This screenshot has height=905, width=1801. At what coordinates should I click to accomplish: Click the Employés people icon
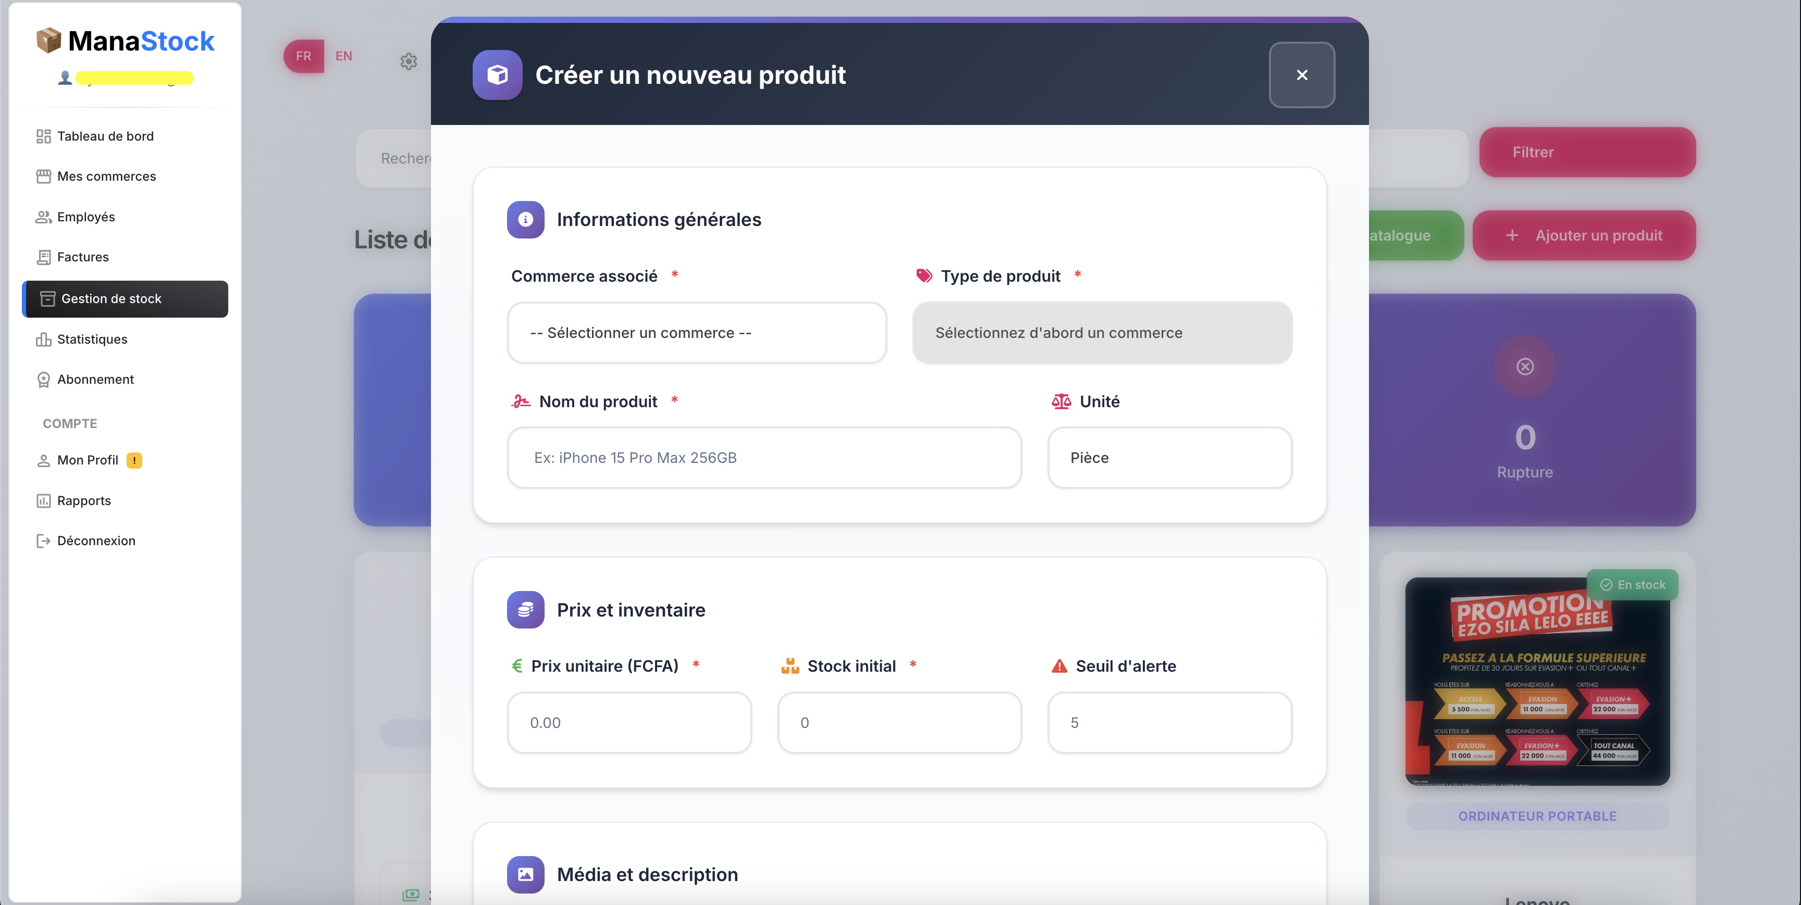[x=43, y=217]
